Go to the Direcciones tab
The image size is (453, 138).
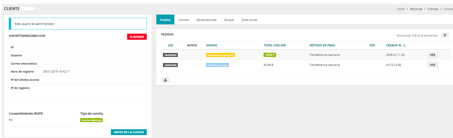click(x=249, y=20)
